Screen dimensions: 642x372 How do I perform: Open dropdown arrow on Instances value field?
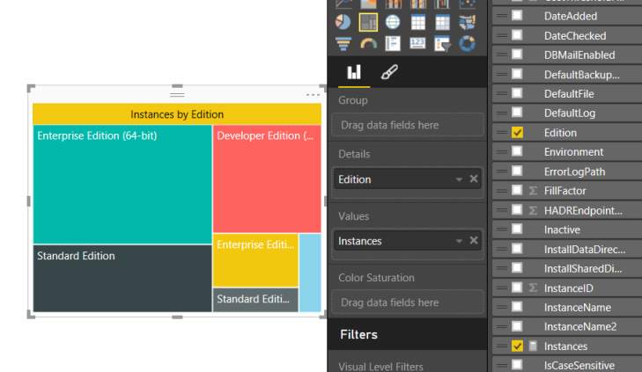pos(459,241)
